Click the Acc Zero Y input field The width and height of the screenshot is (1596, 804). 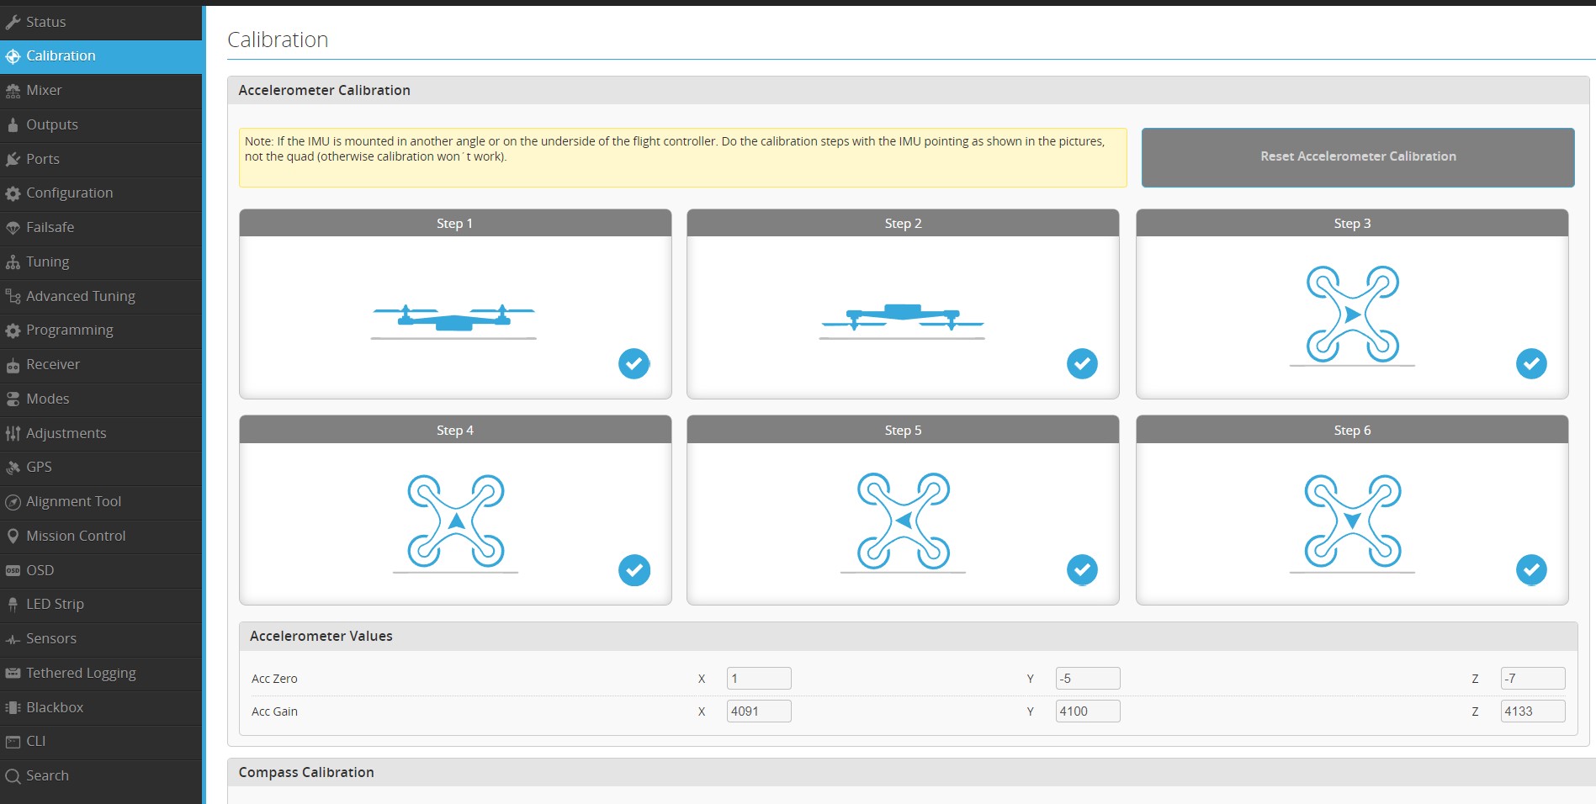tap(1087, 678)
